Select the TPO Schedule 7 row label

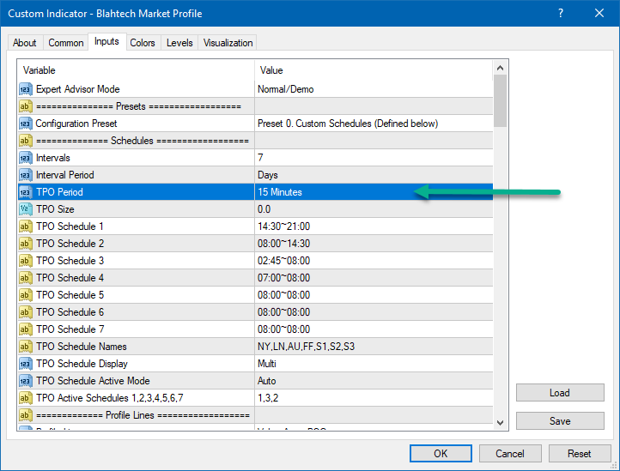point(70,329)
